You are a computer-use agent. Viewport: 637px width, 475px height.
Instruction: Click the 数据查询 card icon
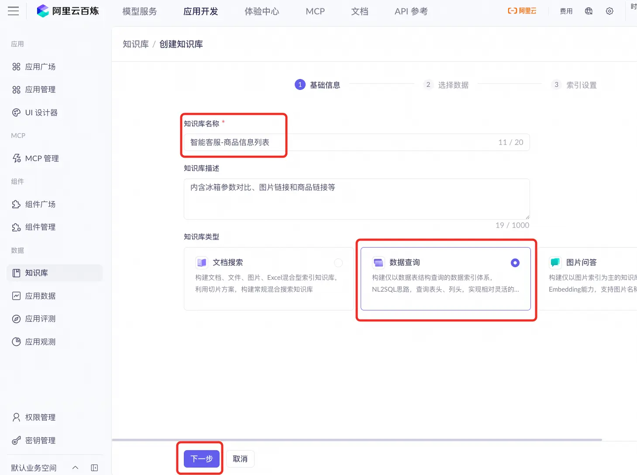tap(378, 262)
